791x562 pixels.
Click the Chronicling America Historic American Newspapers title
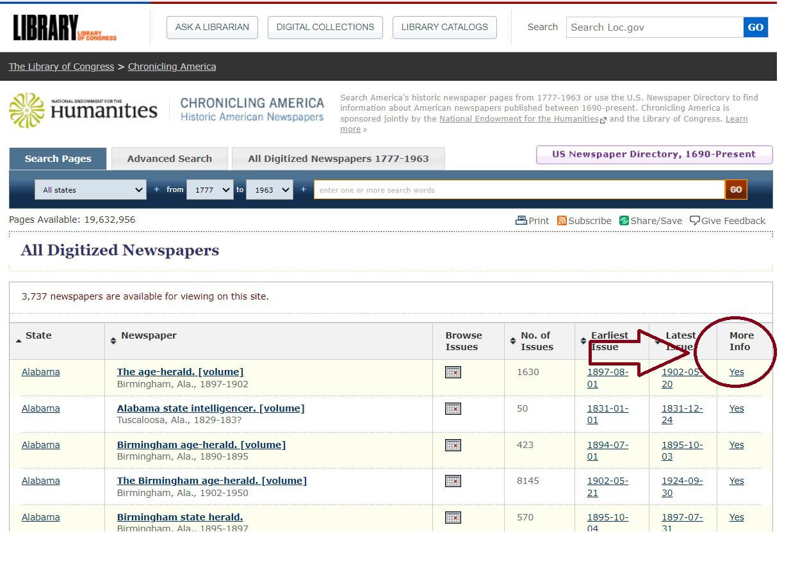coord(252,109)
